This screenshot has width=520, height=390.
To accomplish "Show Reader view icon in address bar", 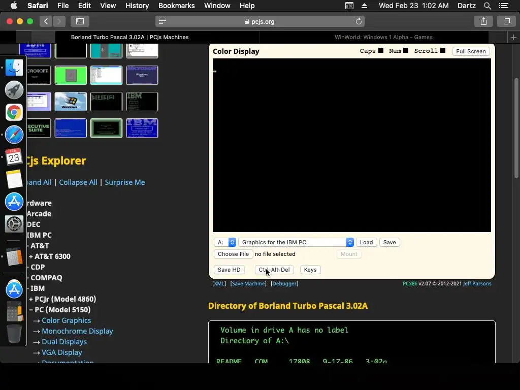I will (x=162, y=21).
